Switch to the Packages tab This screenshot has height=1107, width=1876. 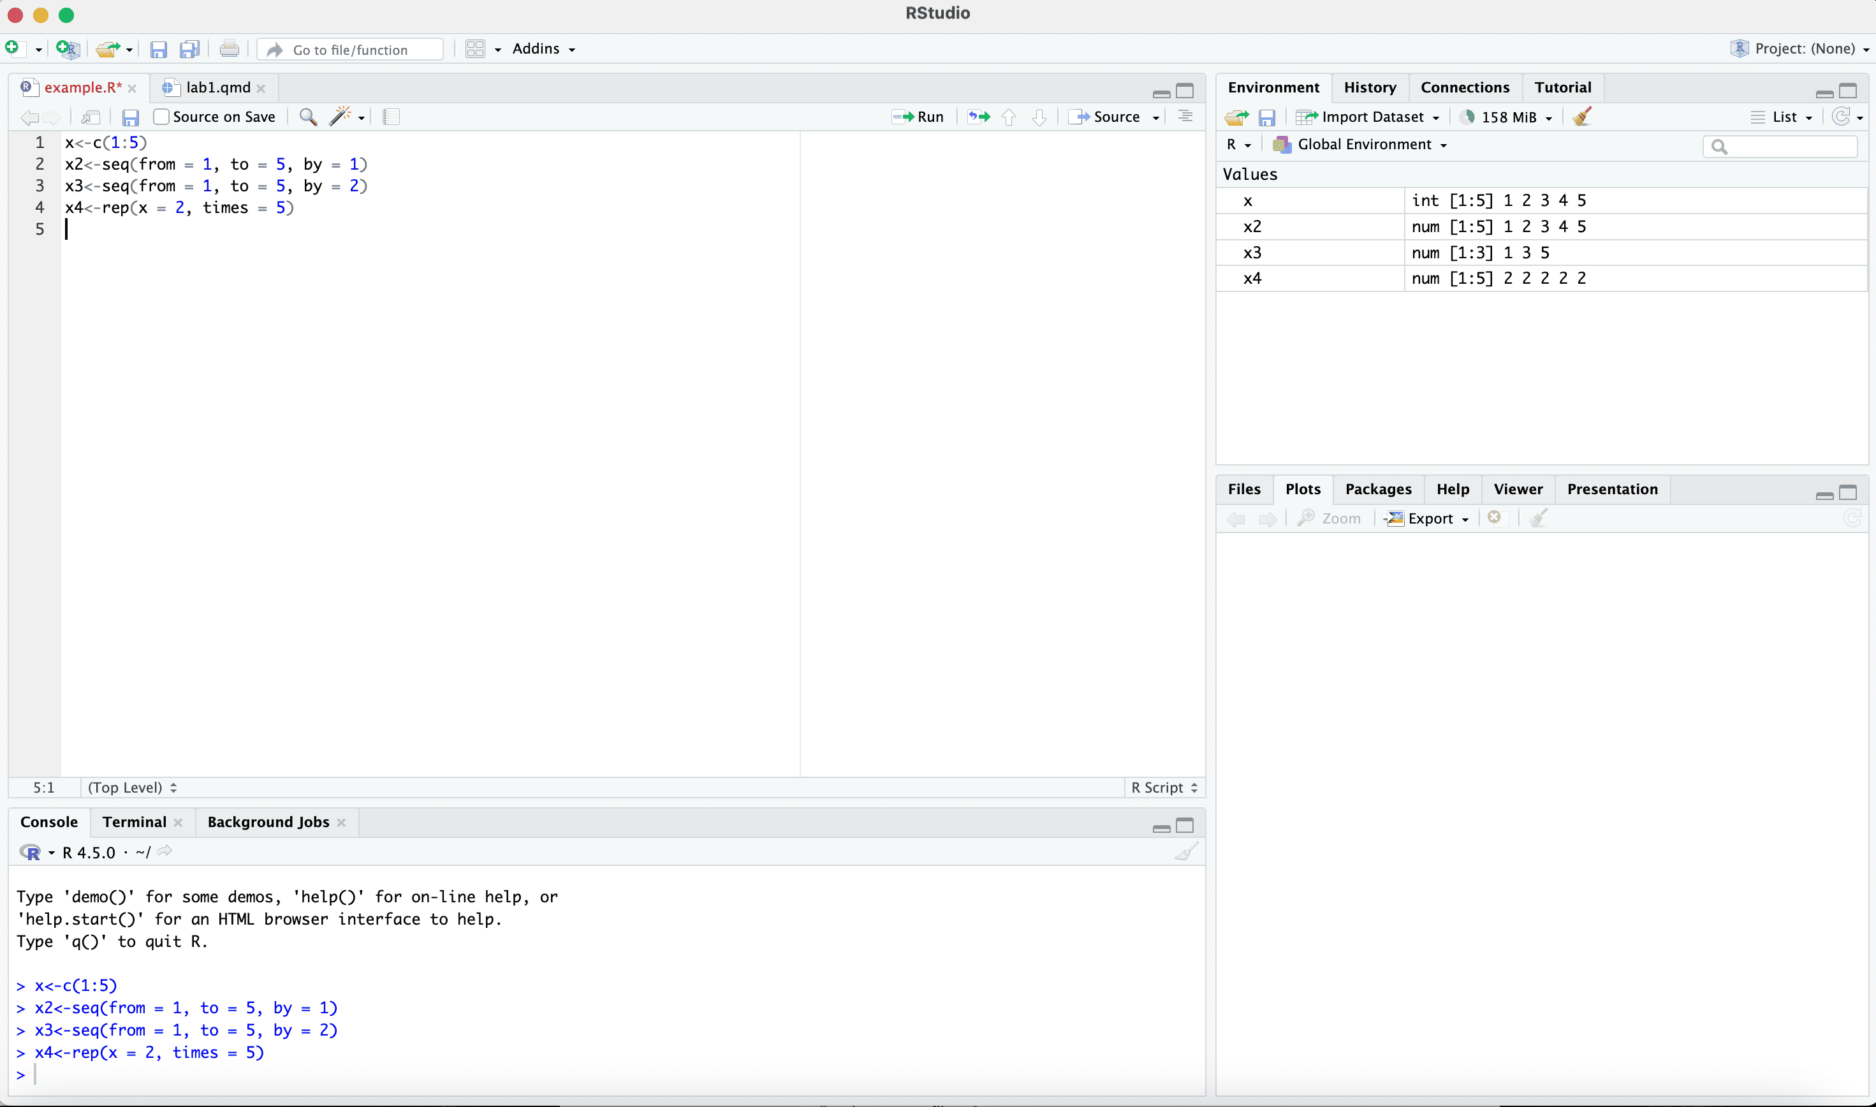coord(1378,489)
